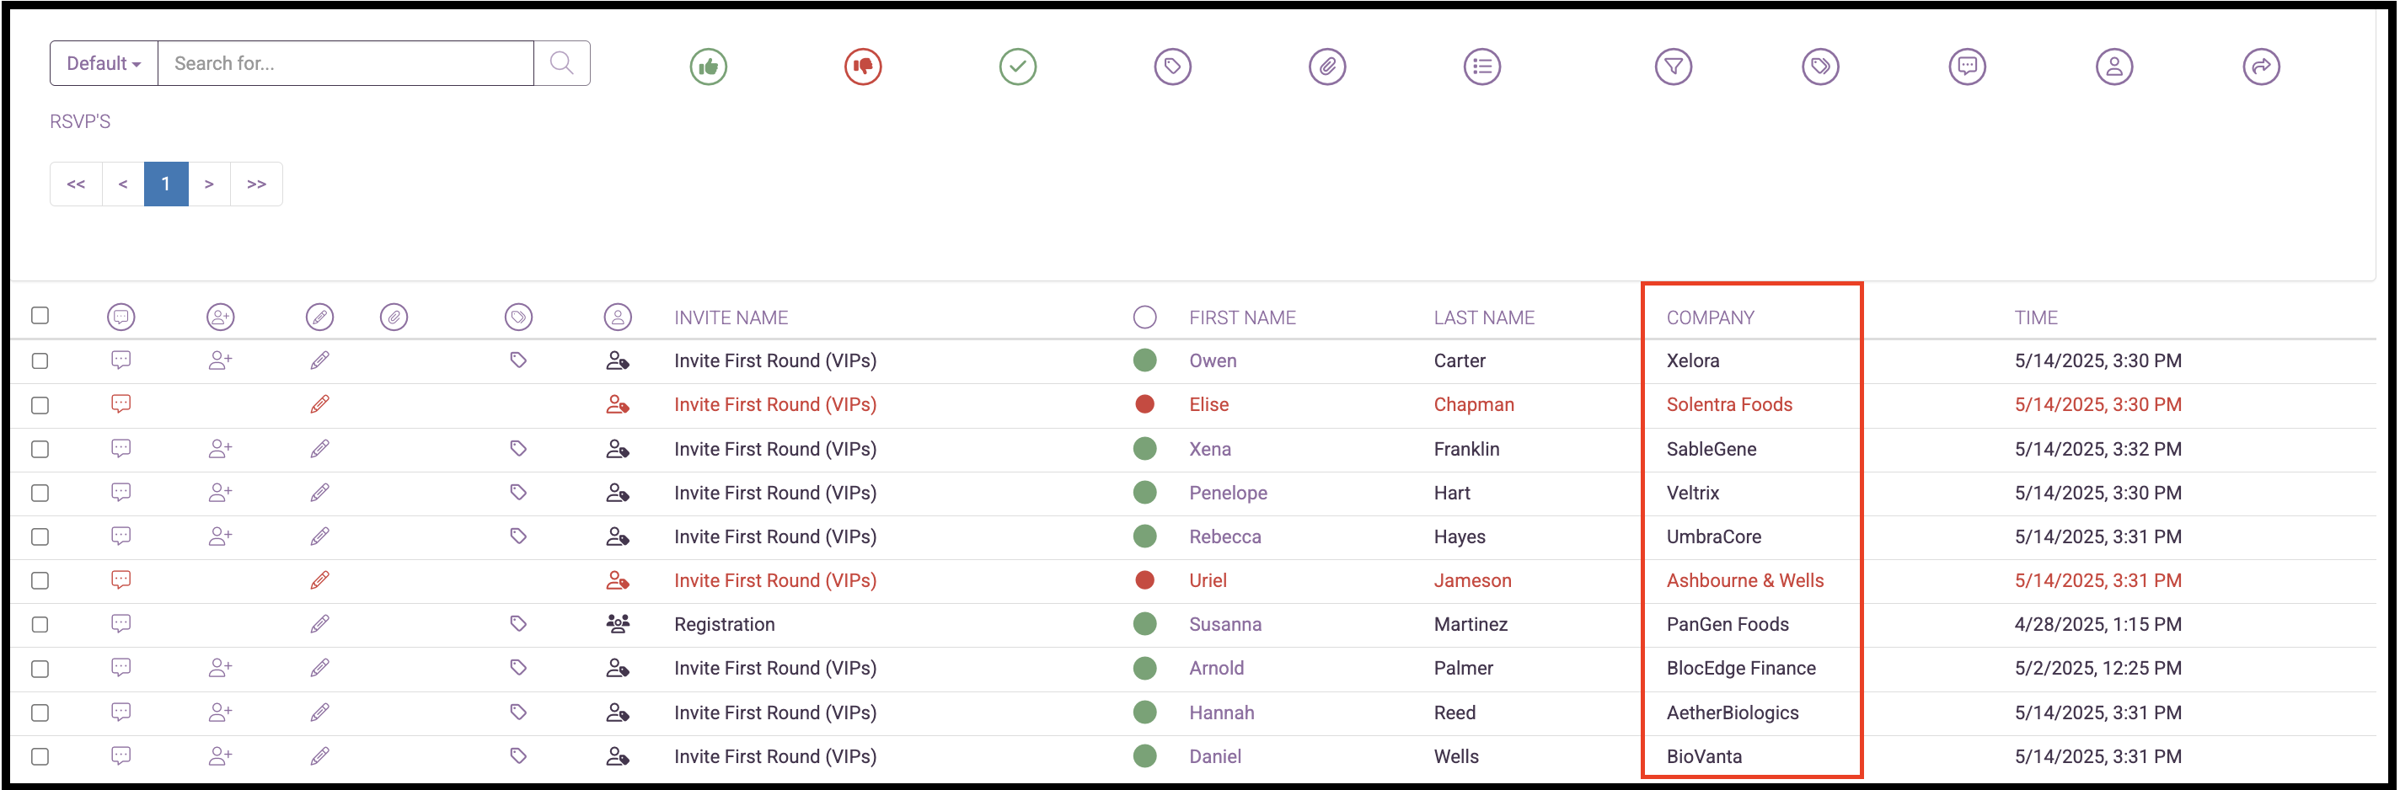This screenshot has width=2400, height=790.
Task: Click red status dot for Uriel
Action: point(1144,579)
